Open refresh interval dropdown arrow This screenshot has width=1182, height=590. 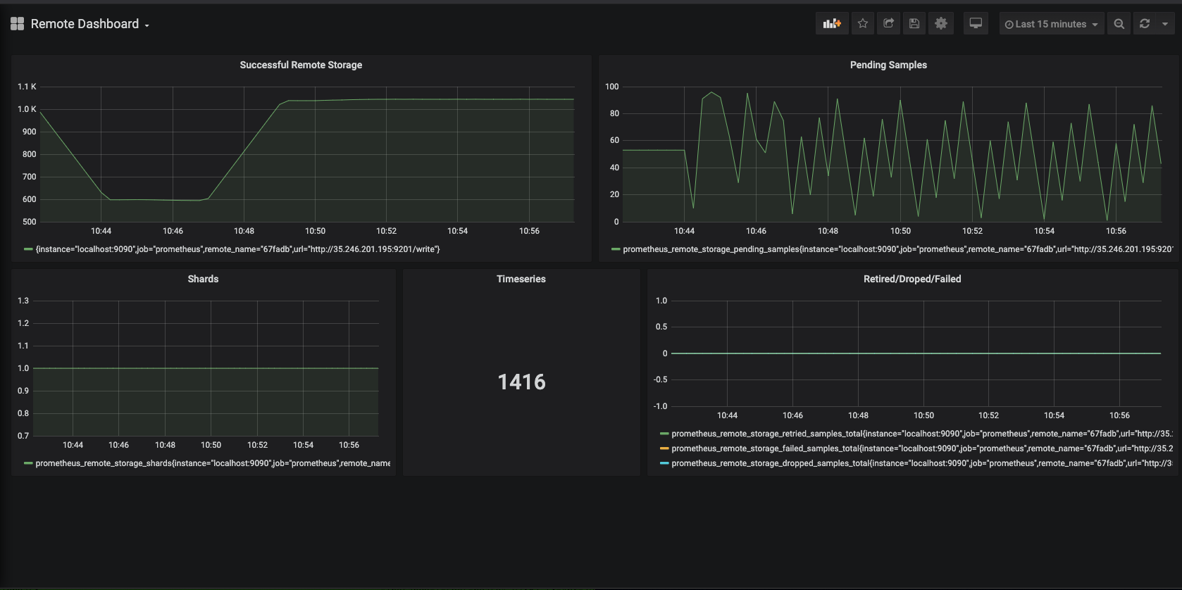(1165, 23)
